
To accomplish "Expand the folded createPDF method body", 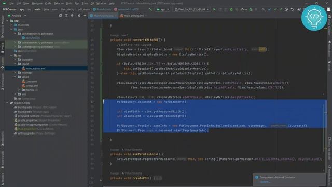I will pyautogui.click(x=157, y=178).
